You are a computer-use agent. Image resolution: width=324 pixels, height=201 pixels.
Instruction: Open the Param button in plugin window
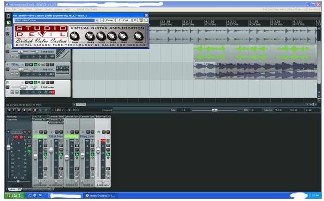coord(110,20)
